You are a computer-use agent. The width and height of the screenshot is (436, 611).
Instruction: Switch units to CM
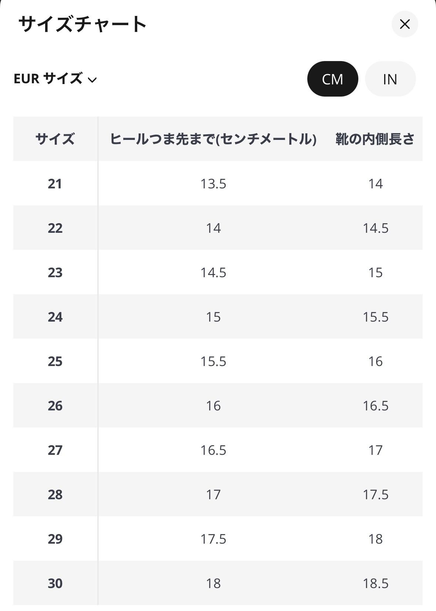pyautogui.click(x=332, y=79)
